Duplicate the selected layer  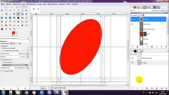(x=152, y=47)
